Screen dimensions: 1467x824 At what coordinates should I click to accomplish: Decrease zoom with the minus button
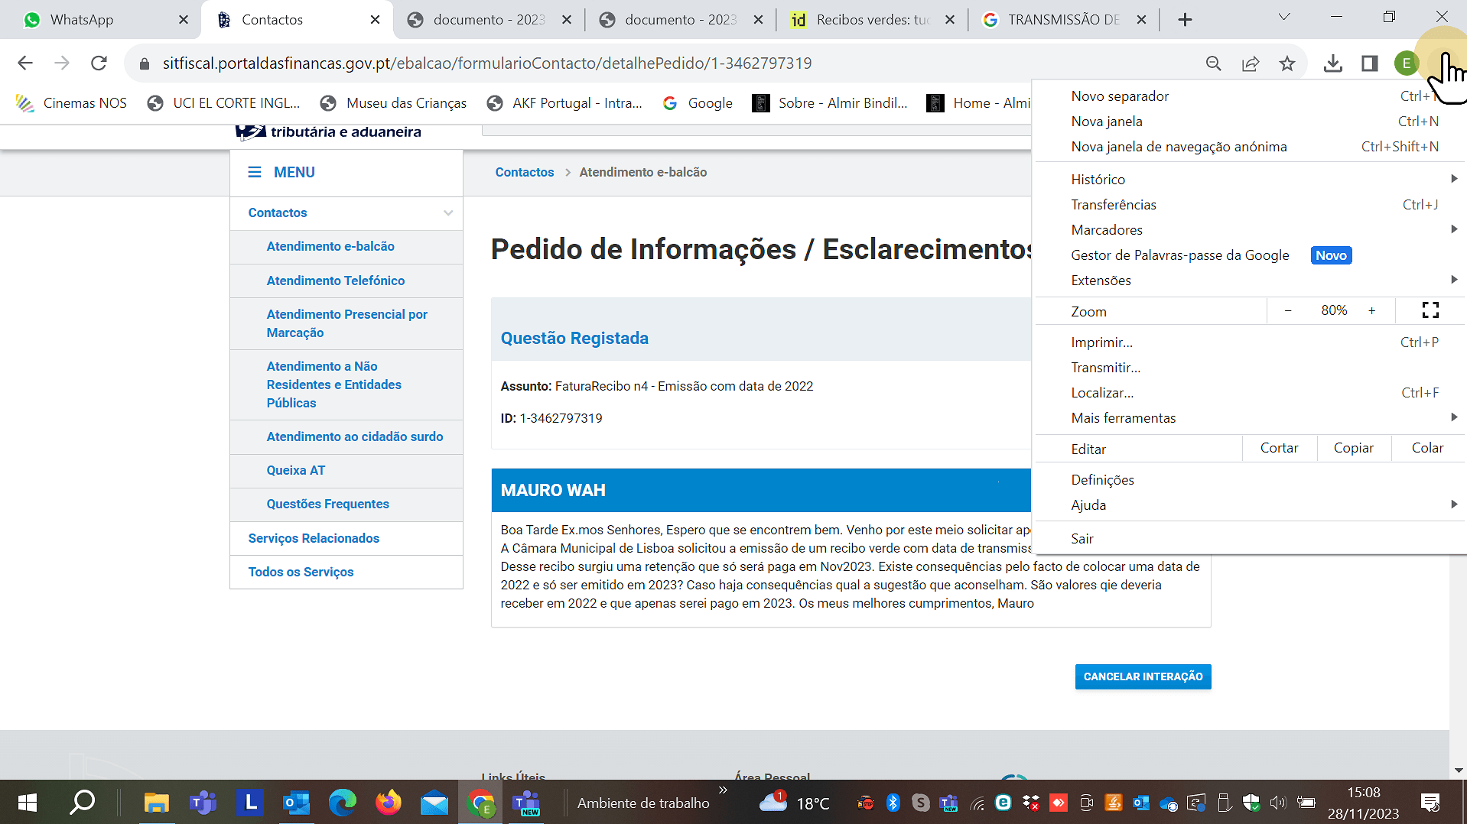[1288, 310]
